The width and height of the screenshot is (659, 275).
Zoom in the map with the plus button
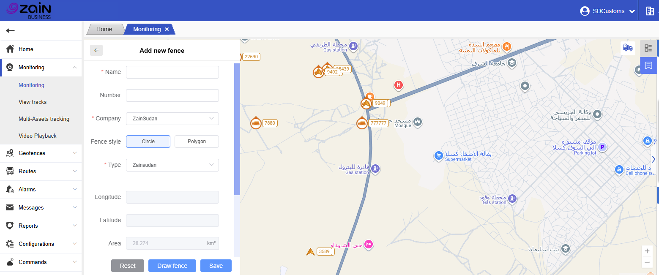click(647, 251)
